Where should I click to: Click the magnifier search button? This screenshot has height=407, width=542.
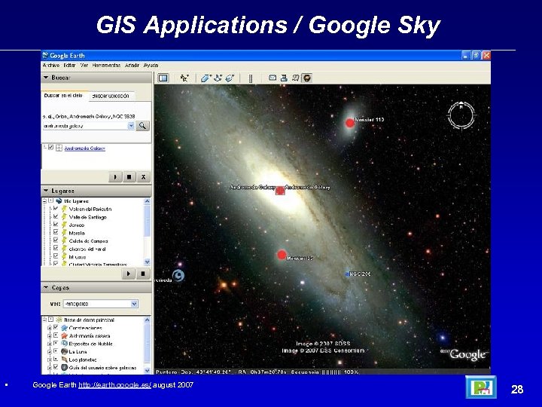tap(143, 126)
